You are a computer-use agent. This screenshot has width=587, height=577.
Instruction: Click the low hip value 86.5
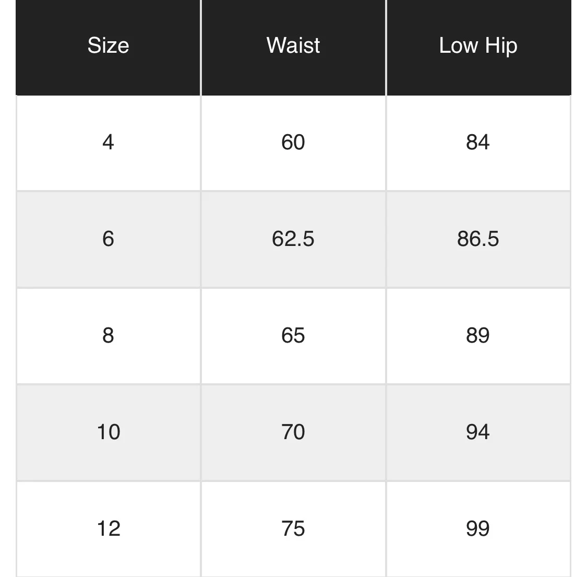(x=477, y=239)
